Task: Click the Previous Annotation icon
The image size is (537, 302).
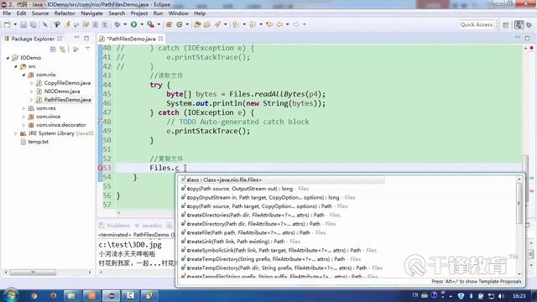Action: tap(253, 24)
